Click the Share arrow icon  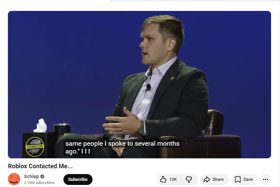207,179
